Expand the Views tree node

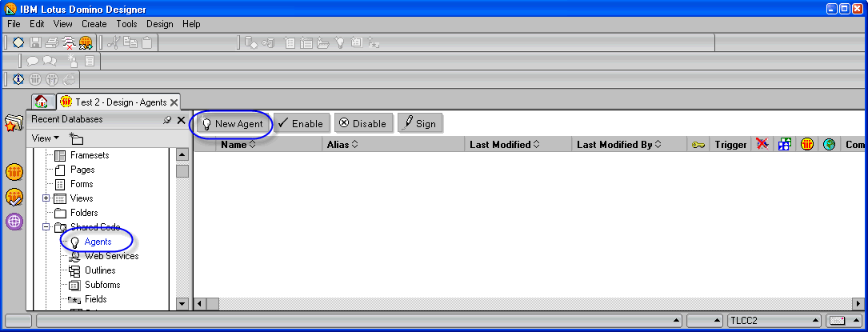point(46,198)
